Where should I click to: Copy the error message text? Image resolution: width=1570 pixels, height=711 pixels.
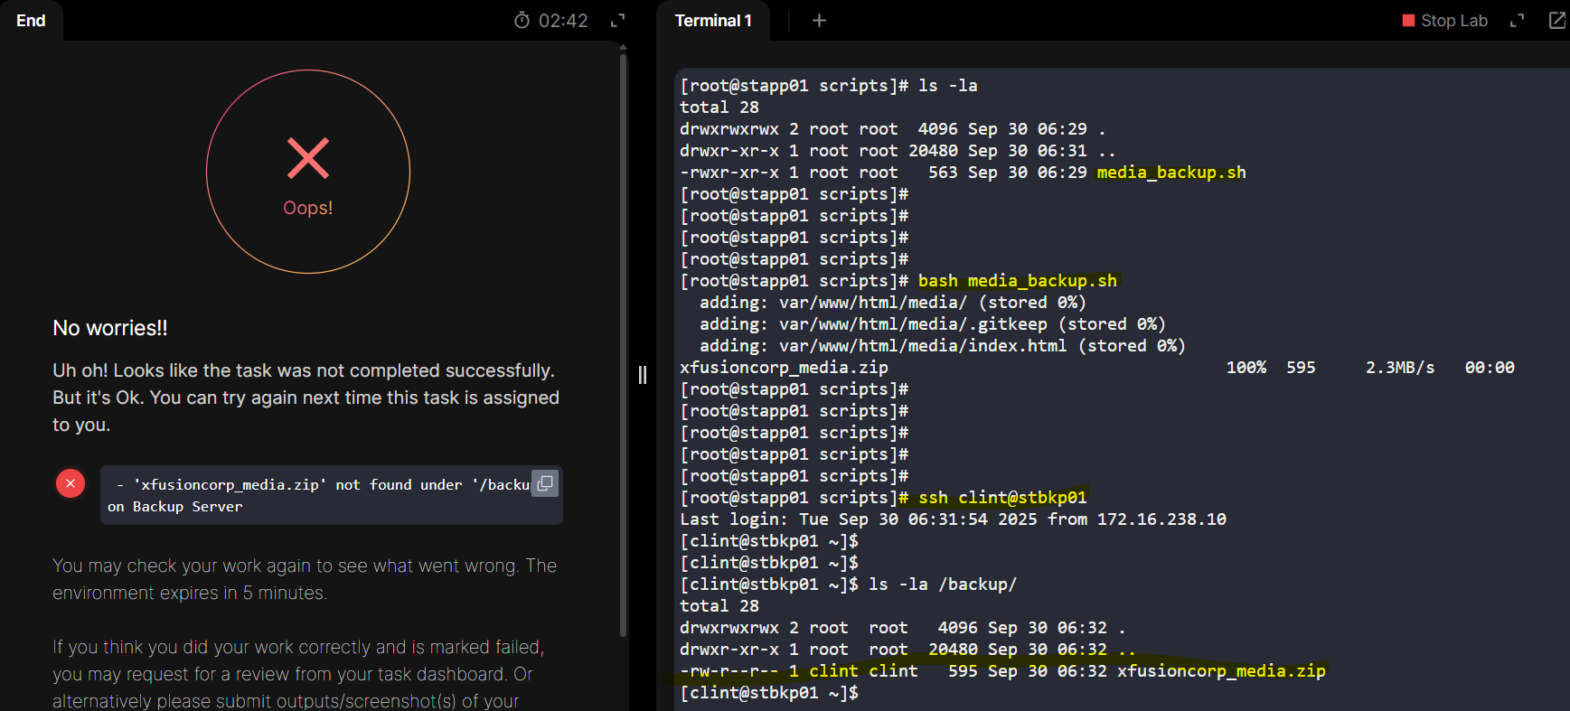click(x=545, y=483)
